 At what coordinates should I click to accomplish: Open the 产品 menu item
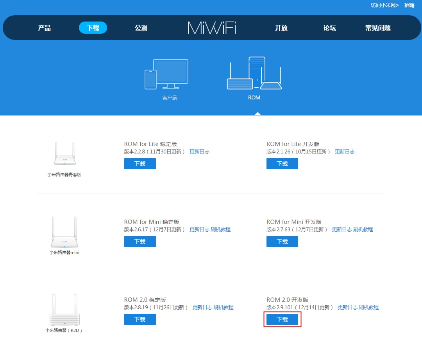45,28
